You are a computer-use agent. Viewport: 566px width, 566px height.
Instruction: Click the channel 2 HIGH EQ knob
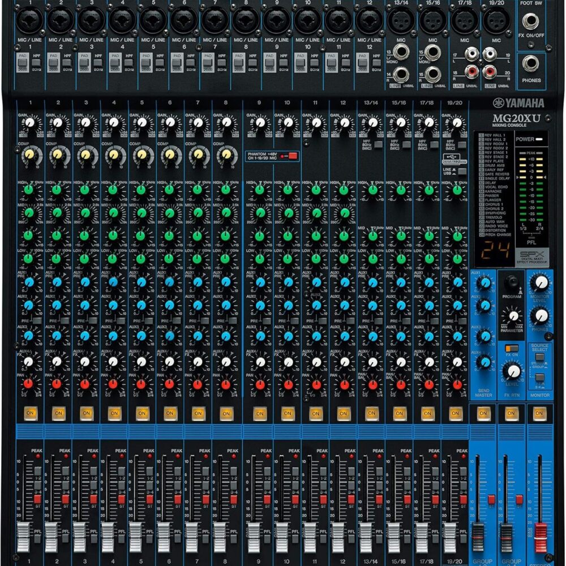point(57,190)
